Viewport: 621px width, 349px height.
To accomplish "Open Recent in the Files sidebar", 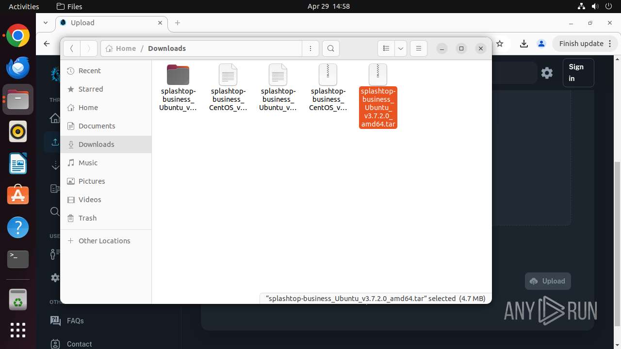I will click(x=106, y=71).
